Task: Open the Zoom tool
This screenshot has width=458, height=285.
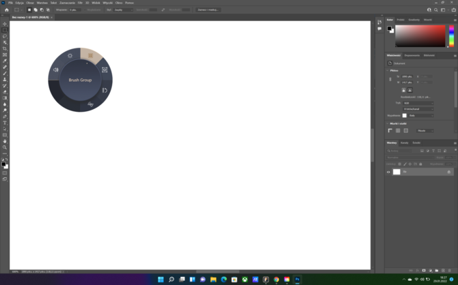Action: pyautogui.click(x=5, y=147)
